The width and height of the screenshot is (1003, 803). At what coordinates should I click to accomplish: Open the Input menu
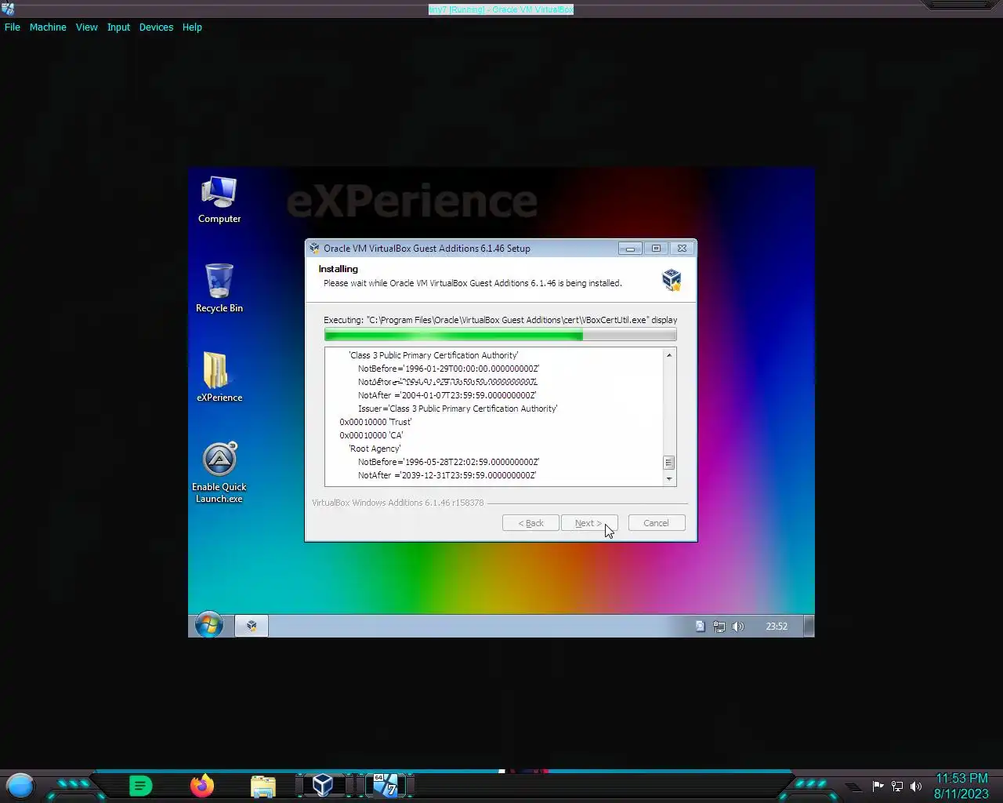pyautogui.click(x=118, y=27)
